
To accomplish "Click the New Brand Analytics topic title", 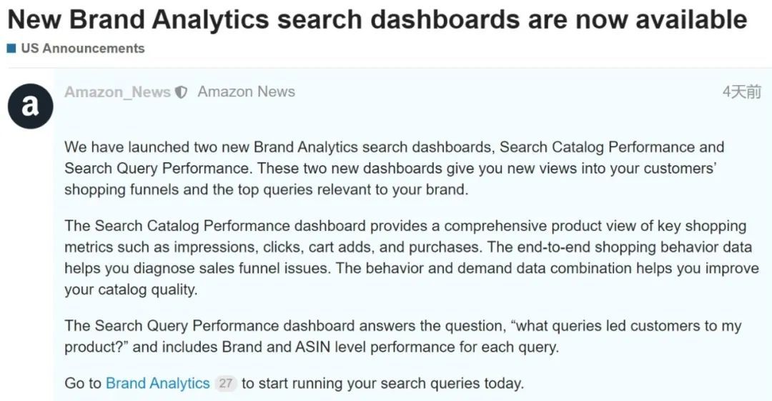I will 377,19.
